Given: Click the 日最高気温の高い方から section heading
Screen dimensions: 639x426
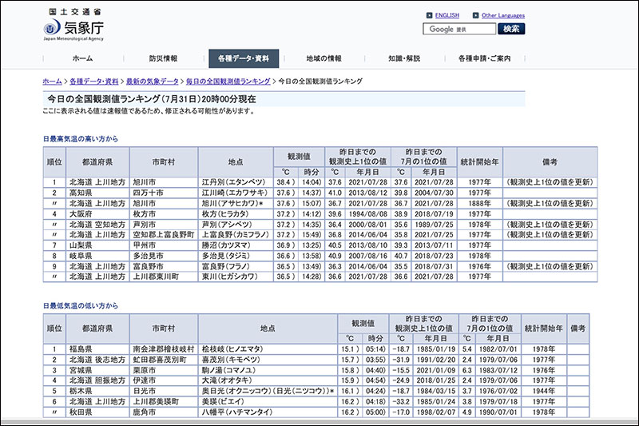Looking at the screenshot, I should 80,138.
